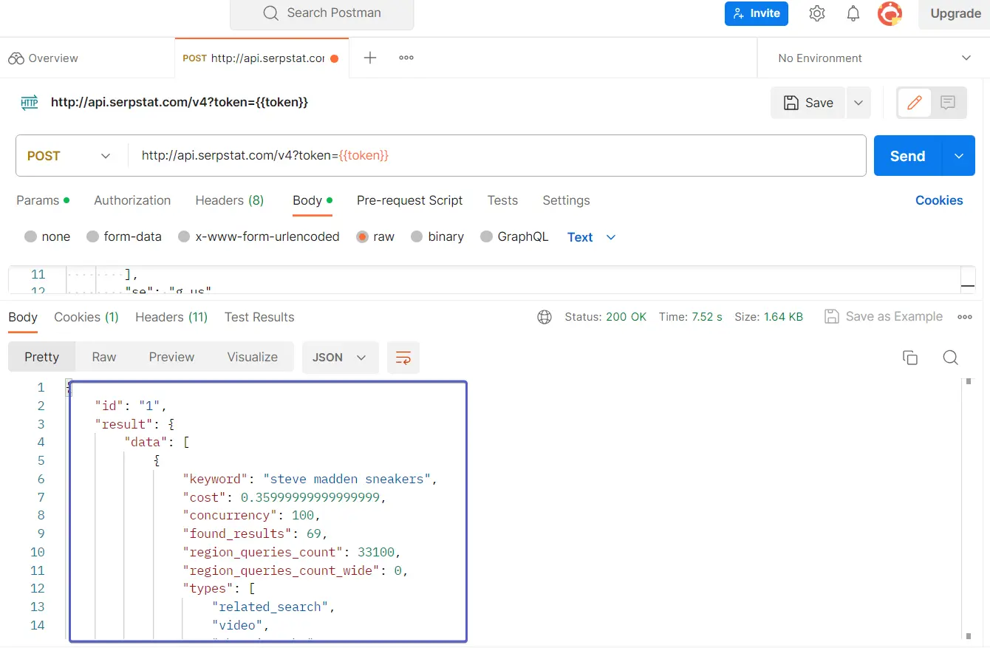Viewport: 990px width, 648px height.
Task: Open response options three-dots menu
Action: pyautogui.click(x=965, y=317)
